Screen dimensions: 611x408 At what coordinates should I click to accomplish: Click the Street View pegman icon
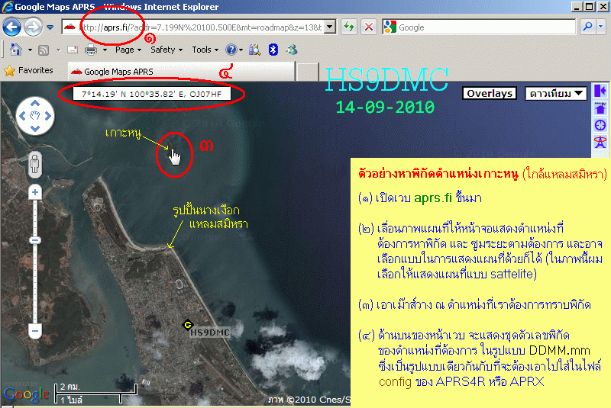pyautogui.click(x=35, y=164)
